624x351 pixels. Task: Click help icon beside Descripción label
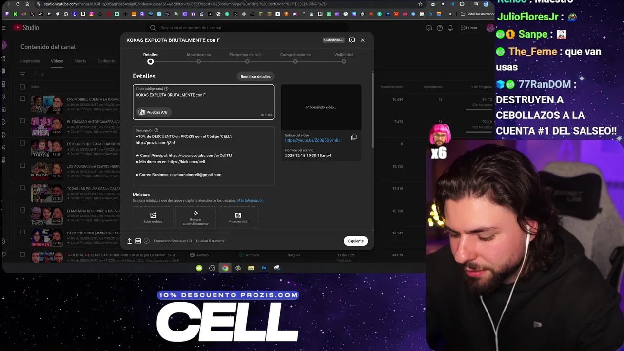(156, 130)
